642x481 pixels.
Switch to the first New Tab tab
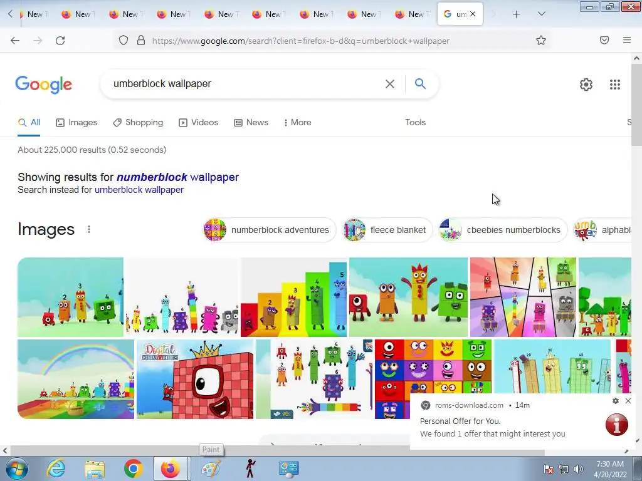click(34, 14)
